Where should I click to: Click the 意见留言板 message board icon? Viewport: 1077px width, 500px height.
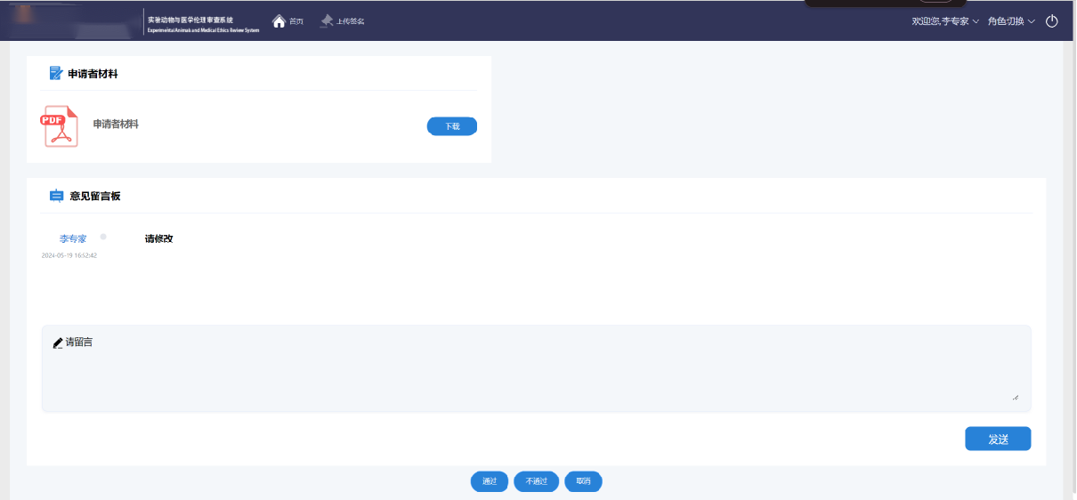pyautogui.click(x=56, y=196)
